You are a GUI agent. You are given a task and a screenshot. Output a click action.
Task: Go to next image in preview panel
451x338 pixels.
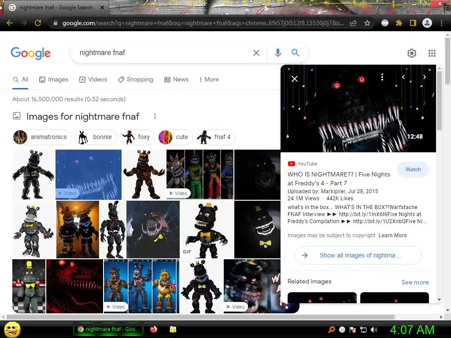[425, 77]
